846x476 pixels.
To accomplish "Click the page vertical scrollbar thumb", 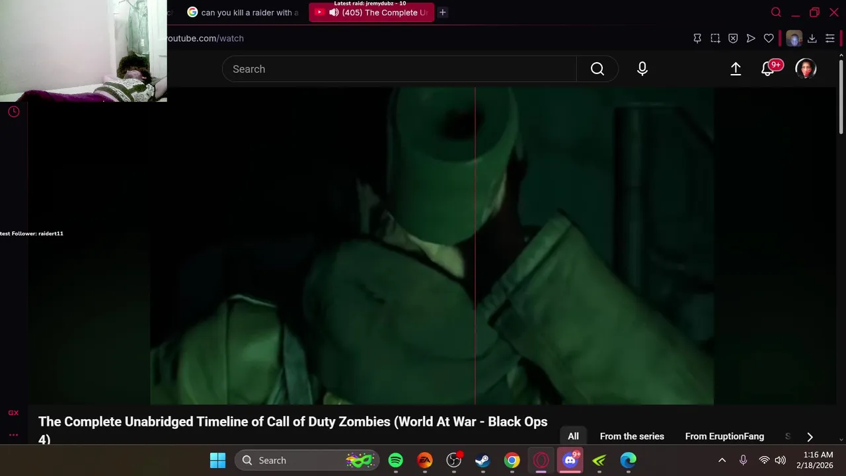I will [x=841, y=96].
